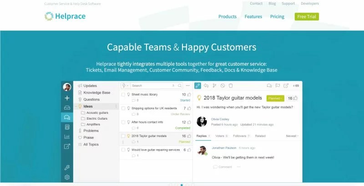
Task: Switch to the Voters tab
Action: click(221, 136)
